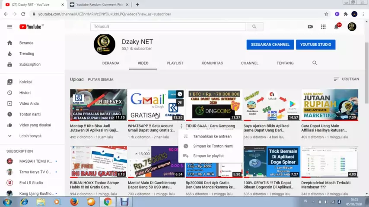Click the channel search magnifier icon
The height and width of the screenshot is (207, 369).
tap(315, 63)
